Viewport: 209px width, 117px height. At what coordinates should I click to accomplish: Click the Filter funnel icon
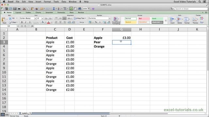tap(65, 9)
